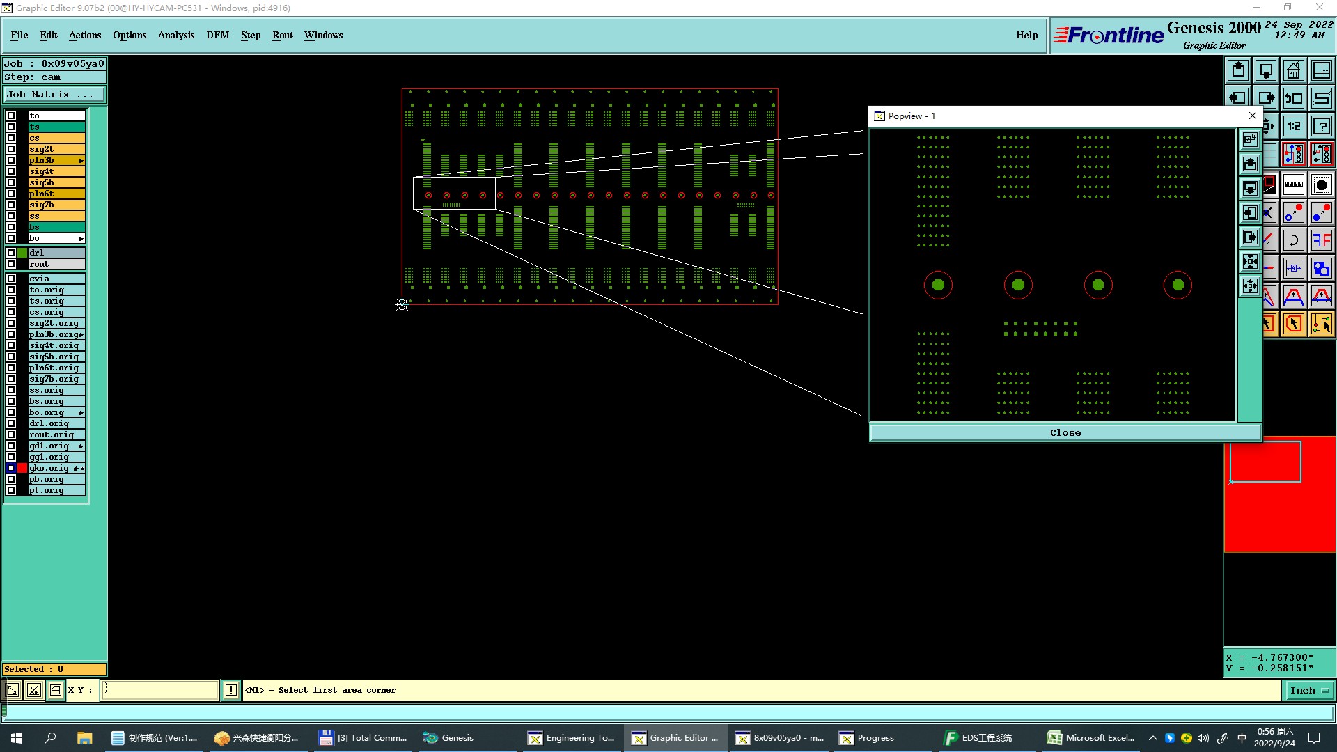Viewport: 1337px width, 752px height.
Task: Toggle the checkbox for layer sig2t
Action: [11, 149]
